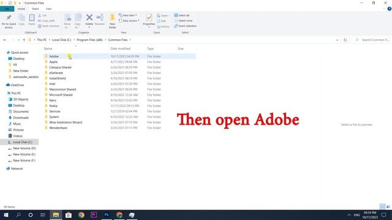The height and width of the screenshot is (220, 392).
Task: Create a New folder from ribbon
Action: [x=113, y=21]
